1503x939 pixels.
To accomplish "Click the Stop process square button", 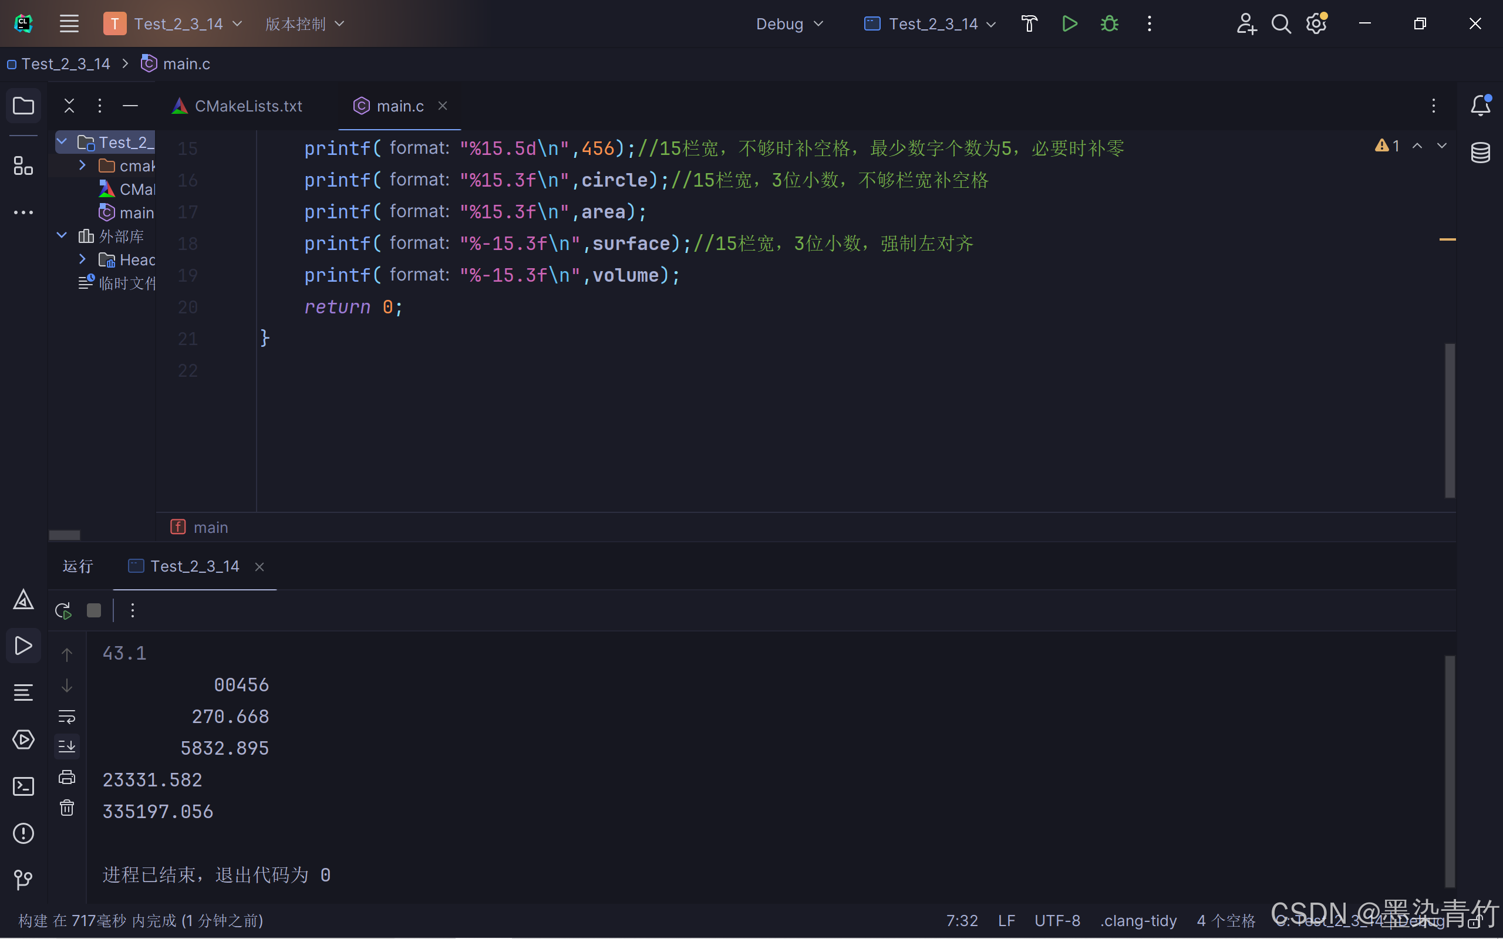I will tap(94, 610).
